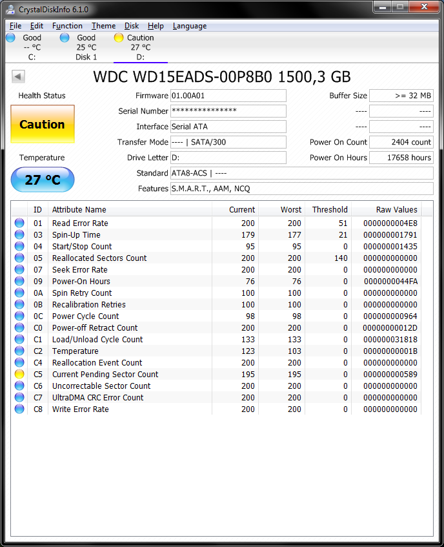Click the Serial Number field

click(x=228, y=111)
